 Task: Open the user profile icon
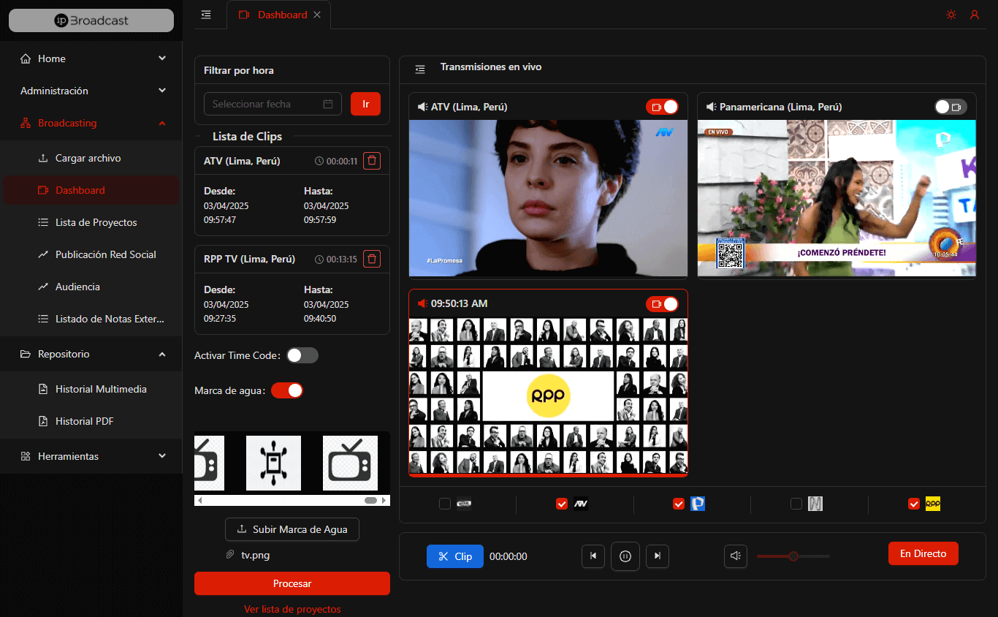(974, 15)
